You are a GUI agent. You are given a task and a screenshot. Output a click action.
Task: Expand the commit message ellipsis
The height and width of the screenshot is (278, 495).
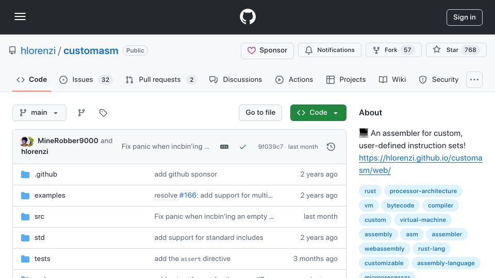coord(224,147)
